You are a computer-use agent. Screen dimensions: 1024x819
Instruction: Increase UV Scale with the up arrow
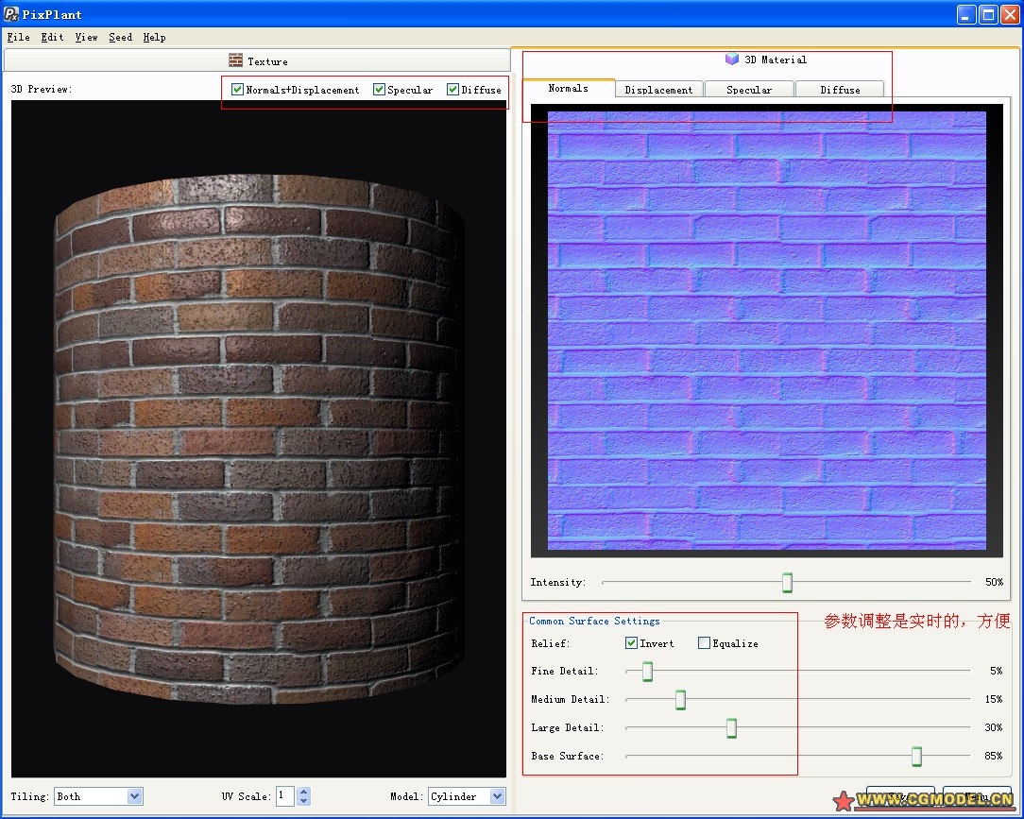click(x=303, y=792)
